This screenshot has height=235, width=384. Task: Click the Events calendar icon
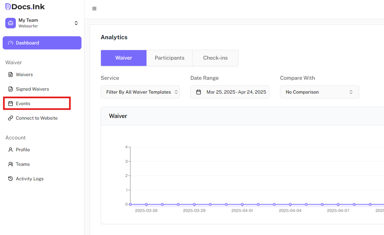[x=11, y=103]
